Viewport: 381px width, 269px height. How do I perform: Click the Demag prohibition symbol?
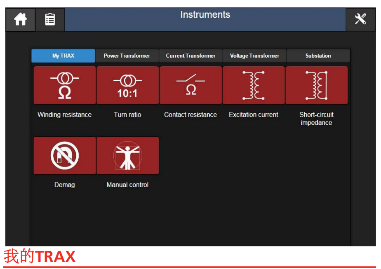pos(64,155)
